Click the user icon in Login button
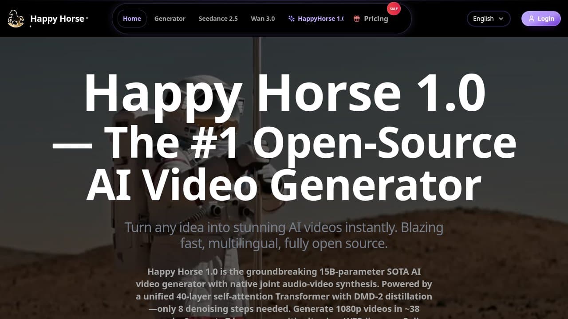The height and width of the screenshot is (319, 568). (x=531, y=19)
